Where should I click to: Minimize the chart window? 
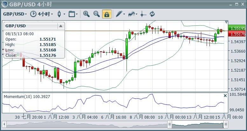click(230, 5)
